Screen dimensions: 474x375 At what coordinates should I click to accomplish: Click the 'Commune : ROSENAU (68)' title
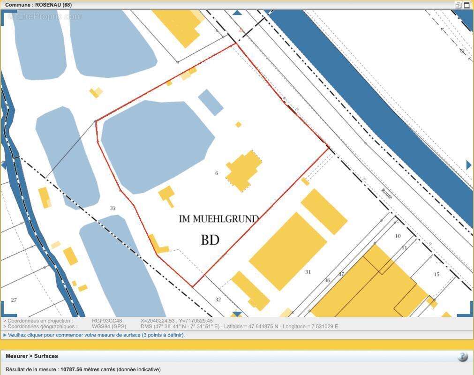38,5
